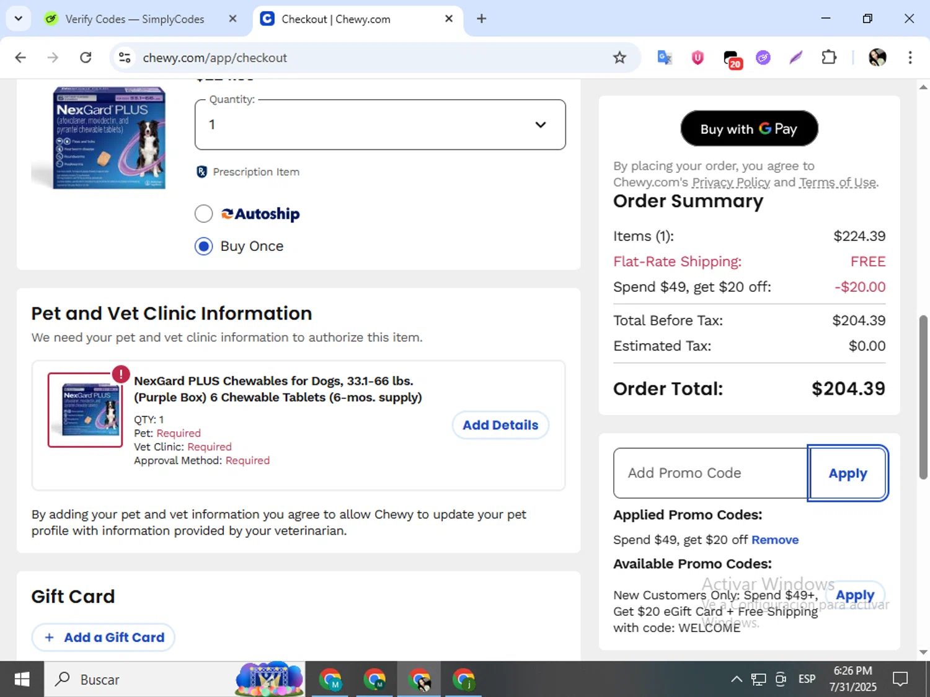This screenshot has height=697, width=930.
Task: Open the active third Chrome taskbar icon
Action: pyautogui.click(x=419, y=679)
